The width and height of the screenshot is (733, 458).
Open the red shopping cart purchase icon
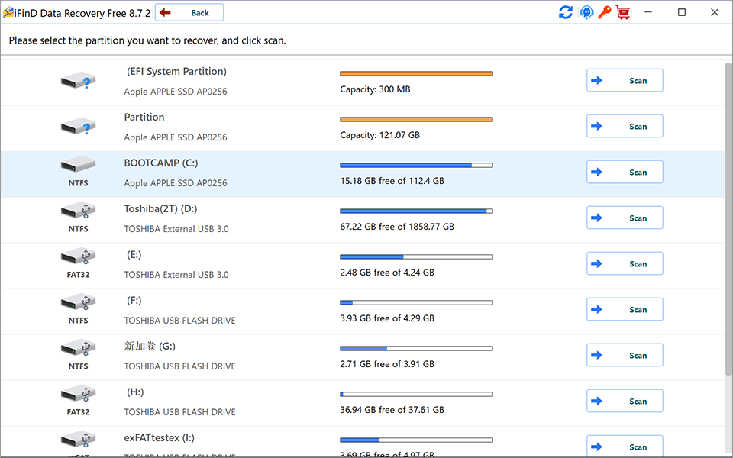click(x=623, y=13)
